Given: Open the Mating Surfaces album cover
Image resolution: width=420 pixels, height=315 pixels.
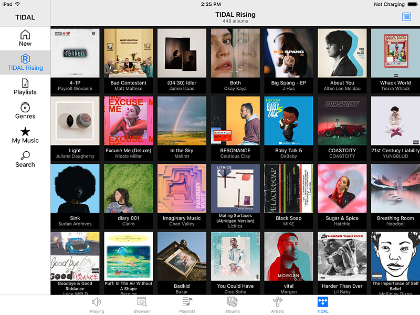Looking at the screenshot, I should click(x=235, y=188).
